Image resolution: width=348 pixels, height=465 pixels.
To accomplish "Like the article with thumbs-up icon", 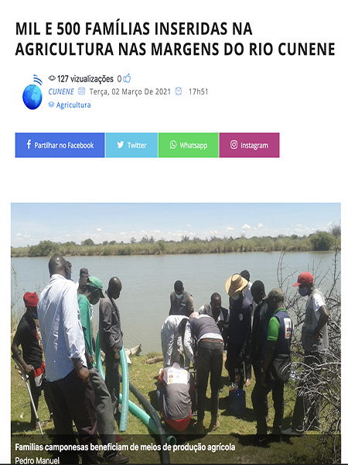I will [128, 78].
